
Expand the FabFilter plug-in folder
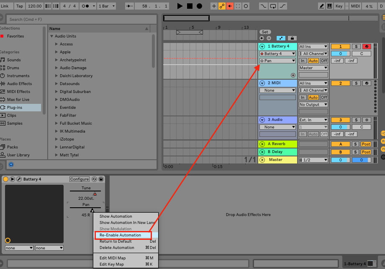[x=56, y=115]
